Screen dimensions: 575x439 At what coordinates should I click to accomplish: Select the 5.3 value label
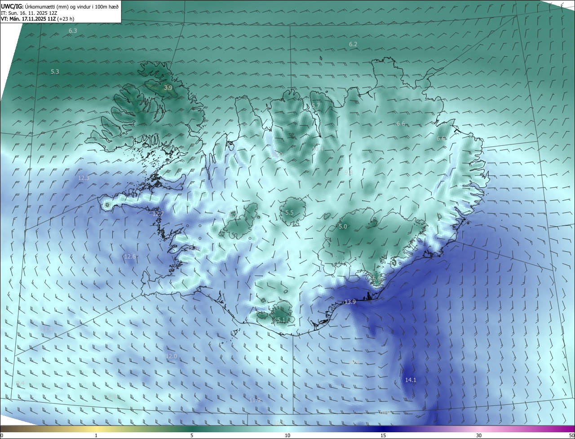pyautogui.click(x=55, y=71)
